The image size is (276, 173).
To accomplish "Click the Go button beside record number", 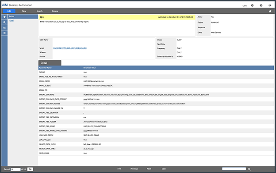I will 30,169.
